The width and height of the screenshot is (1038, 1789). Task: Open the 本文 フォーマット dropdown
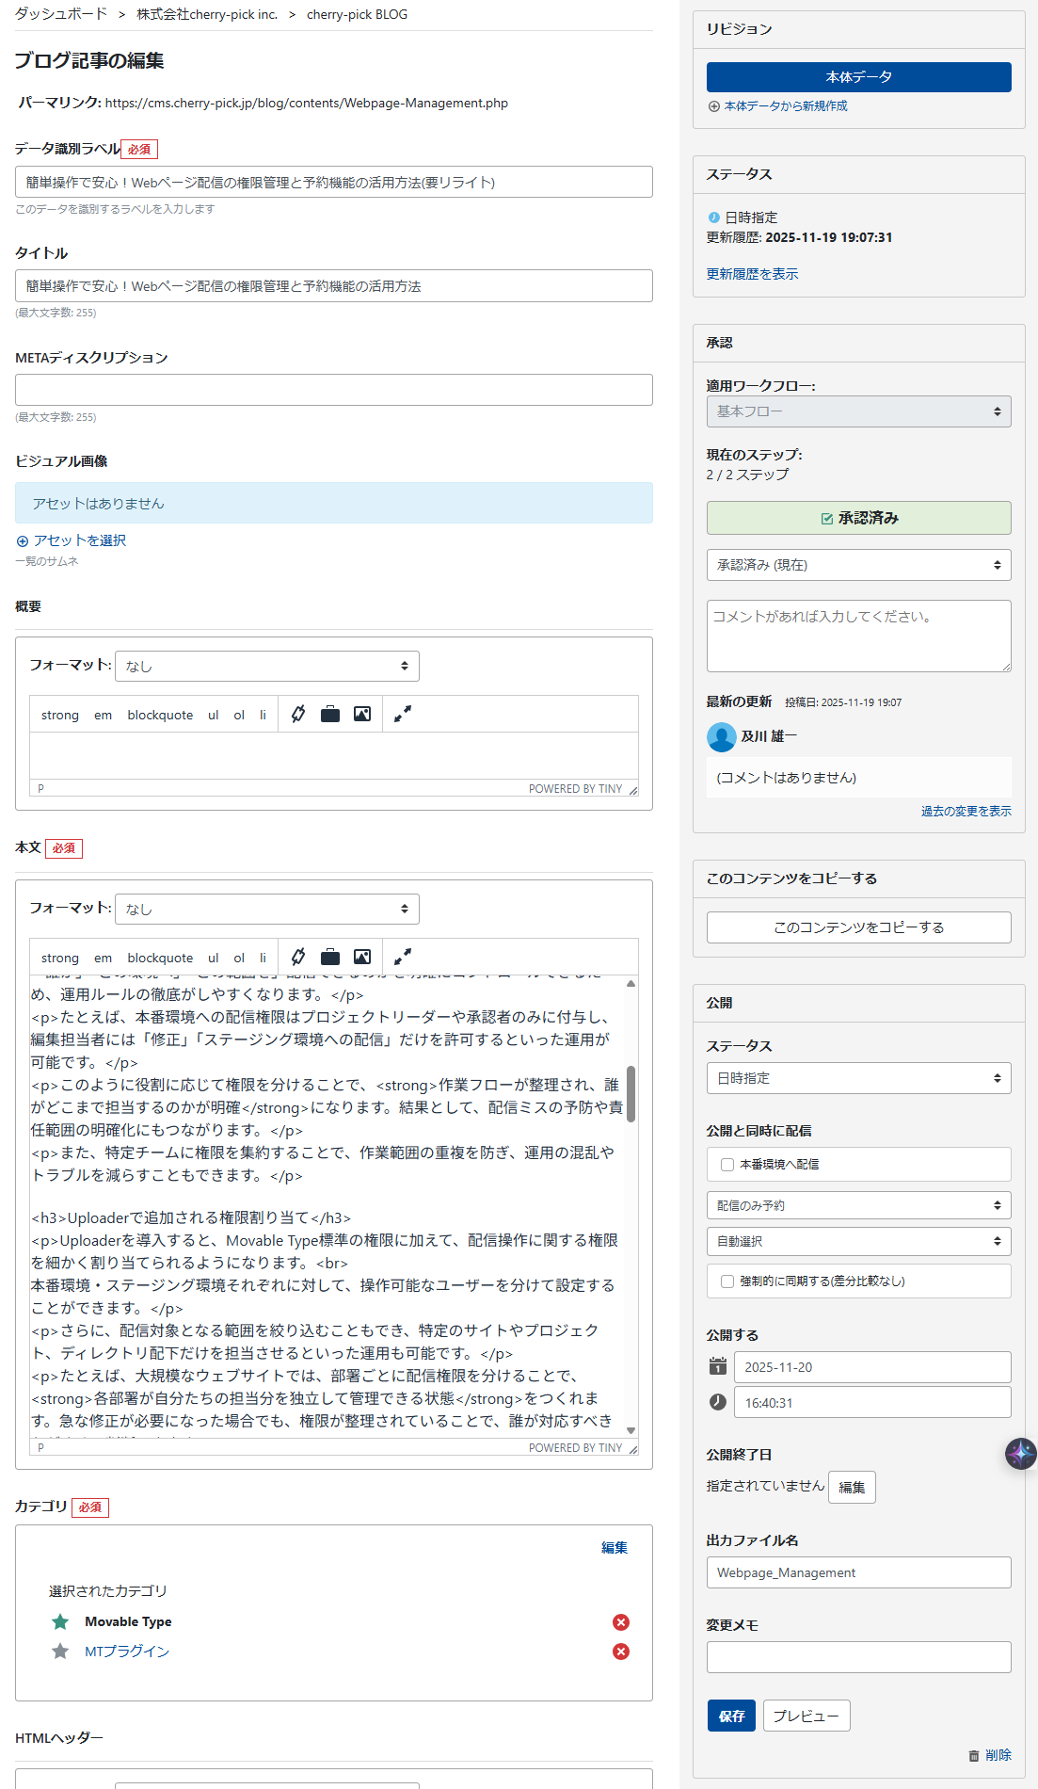click(x=267, y=909)
